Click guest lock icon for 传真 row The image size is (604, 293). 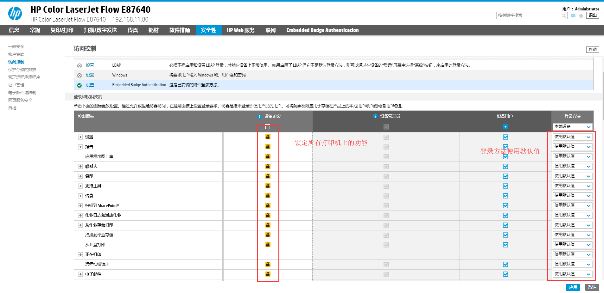click(x=268, y=196)
